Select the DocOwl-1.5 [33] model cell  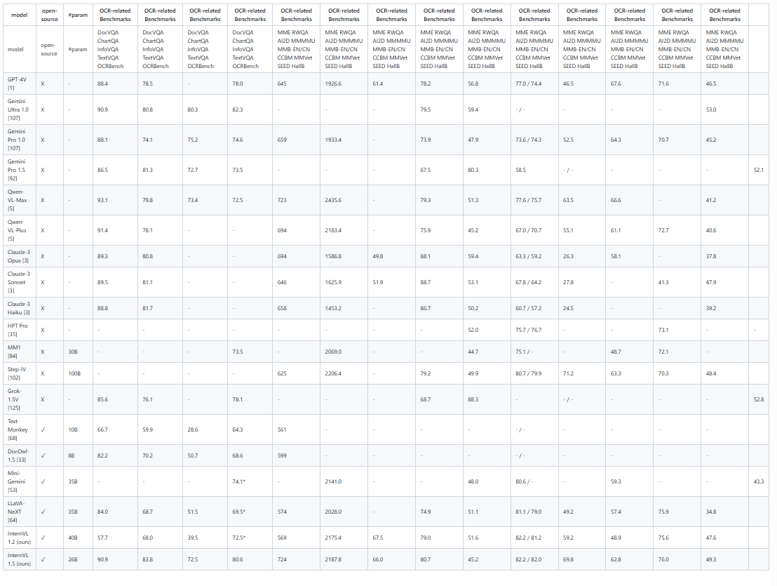tap(20, 455)
